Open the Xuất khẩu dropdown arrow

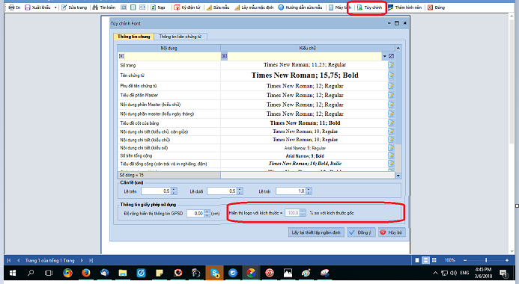(x=55, y=7)
